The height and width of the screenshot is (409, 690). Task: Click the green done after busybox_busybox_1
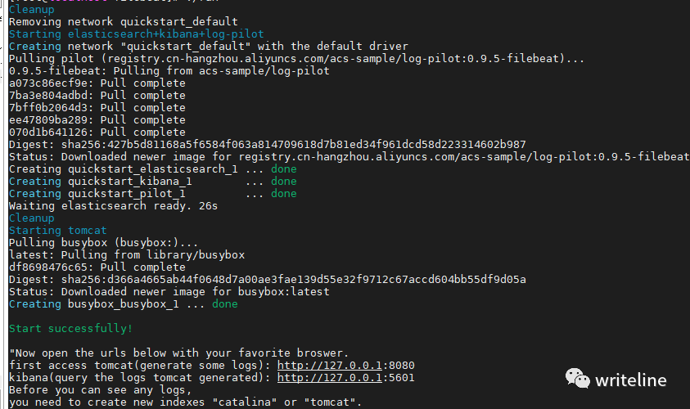coord(224,304)
